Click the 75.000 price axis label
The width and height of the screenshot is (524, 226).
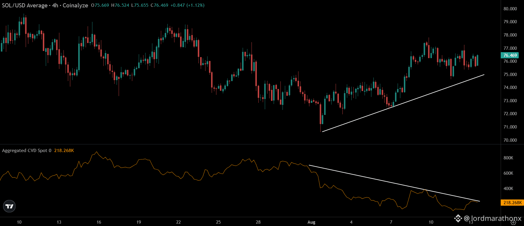[510, 75]
